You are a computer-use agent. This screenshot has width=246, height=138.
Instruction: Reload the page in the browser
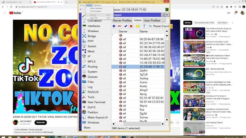pyautogui.click(x=11, y=7)
